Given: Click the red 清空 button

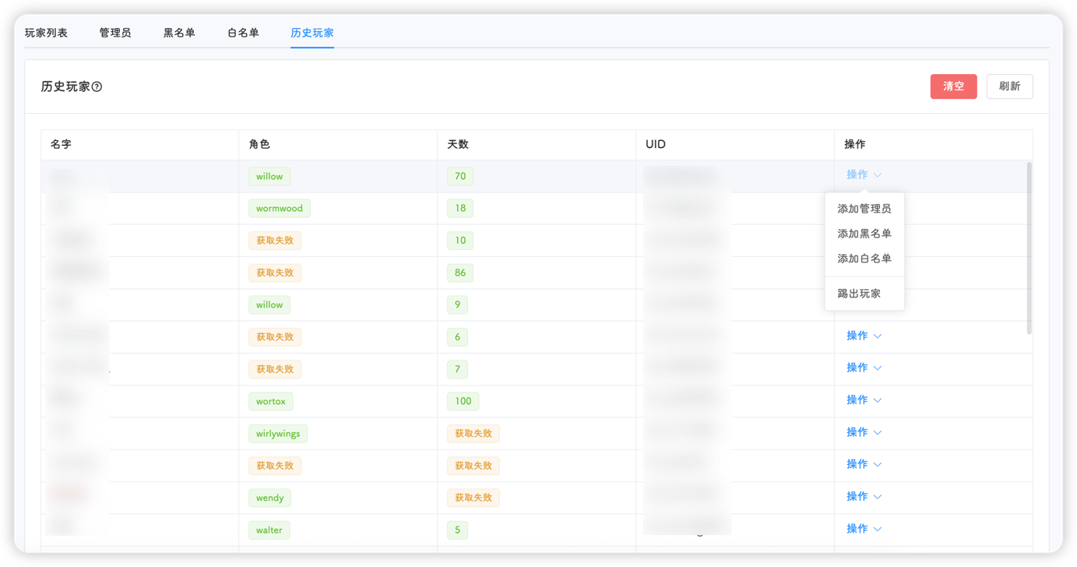Looking at the screenshot, I should tap(953, 86).
